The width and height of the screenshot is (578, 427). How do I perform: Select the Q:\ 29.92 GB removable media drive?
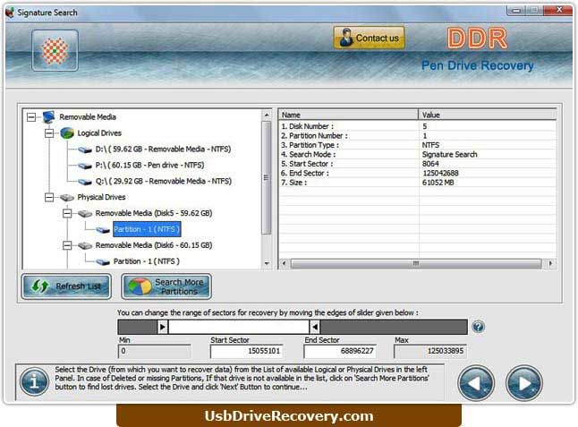click(164, 181)
